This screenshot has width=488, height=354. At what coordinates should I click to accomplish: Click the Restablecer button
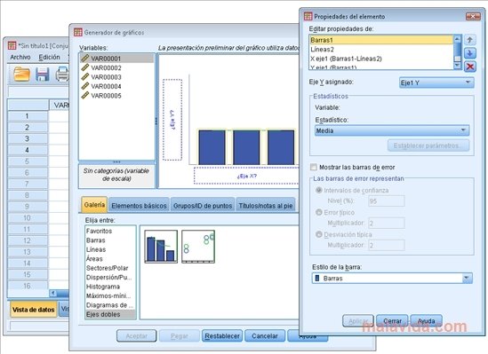click(222, 336)
